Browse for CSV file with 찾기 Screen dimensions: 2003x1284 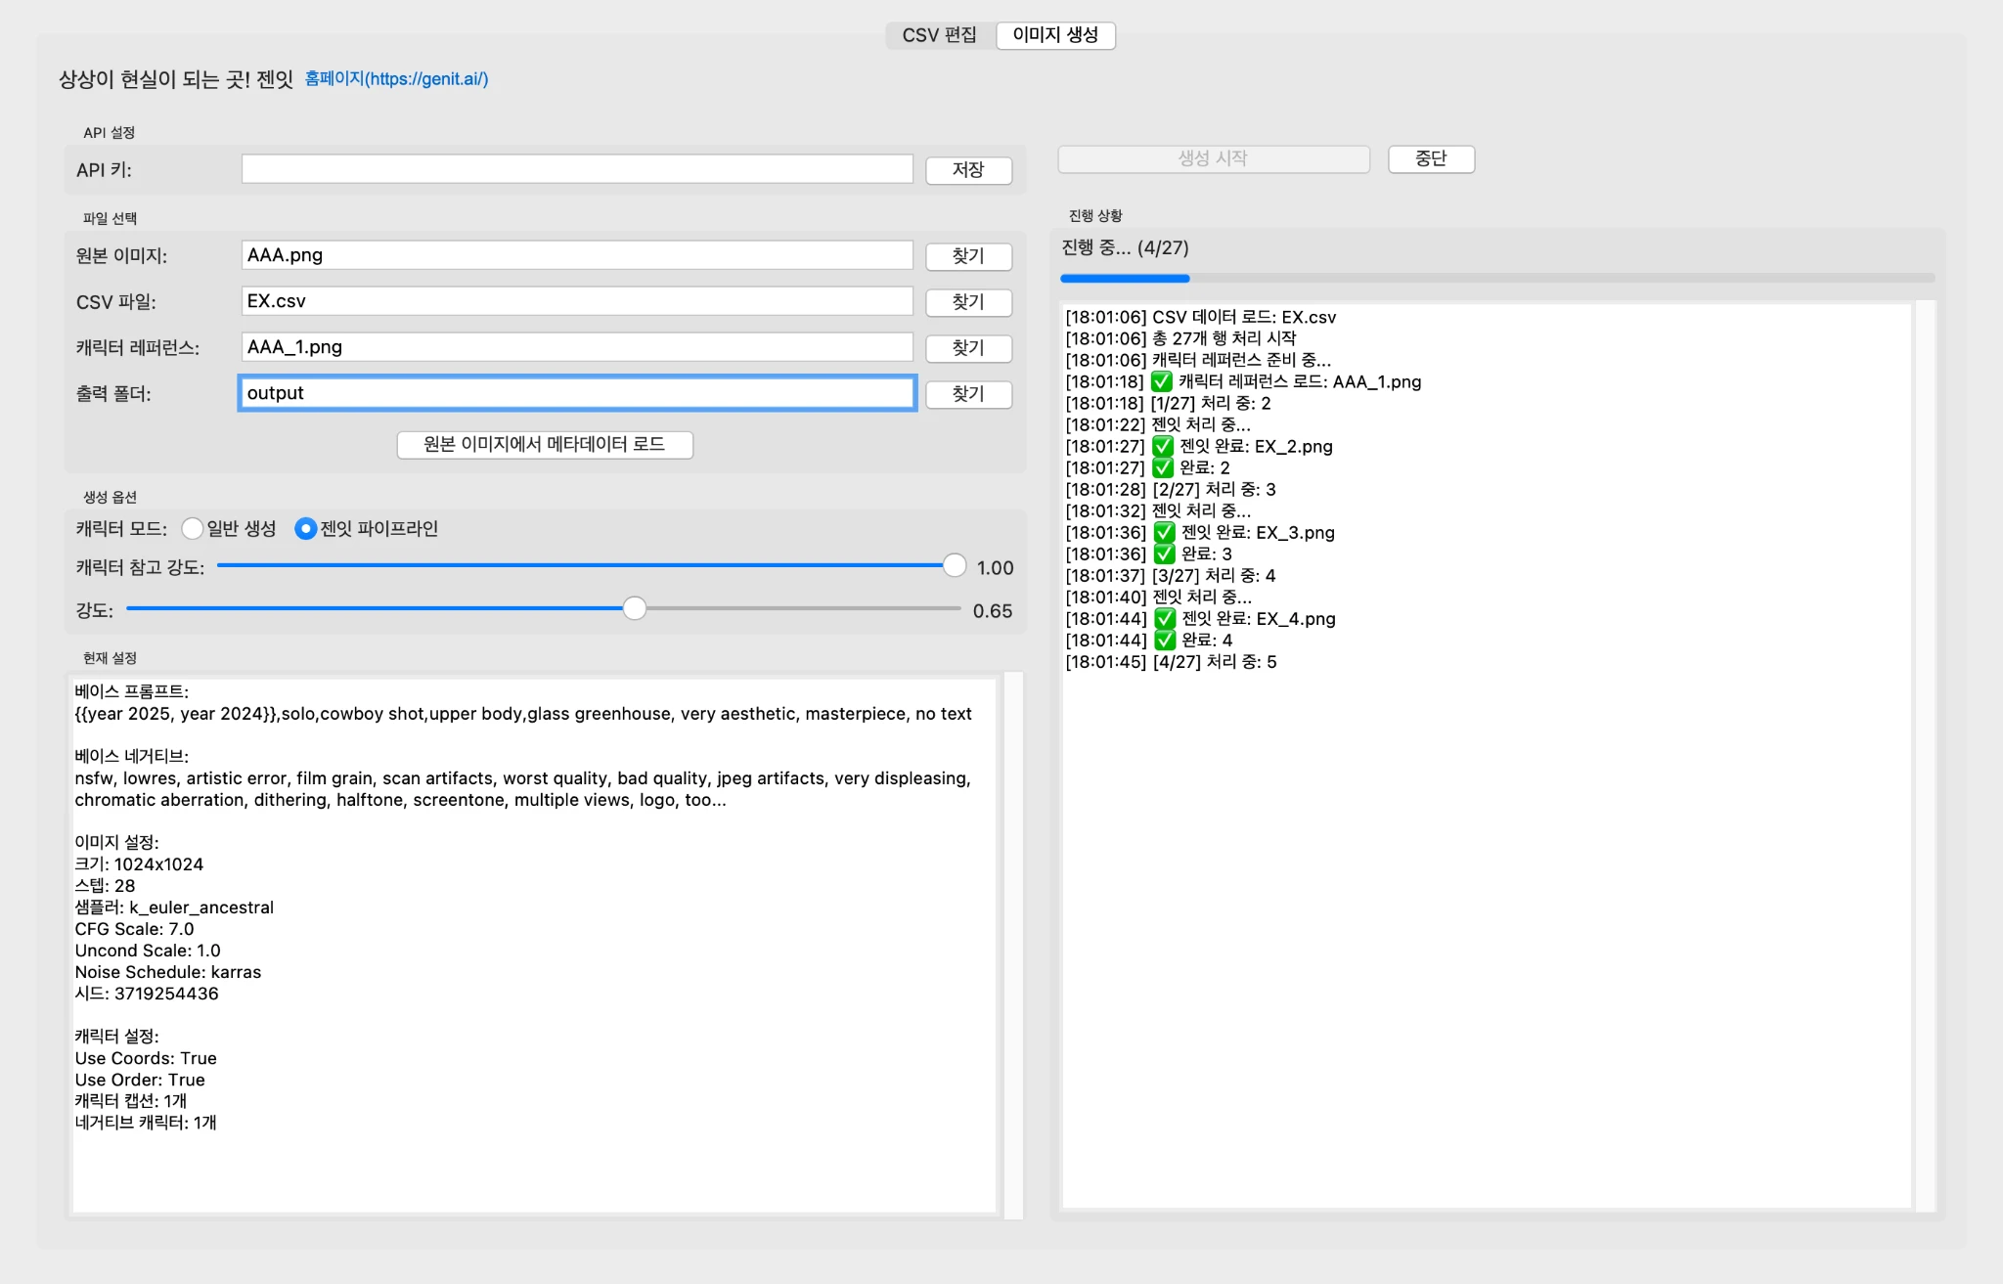click(968, 302)
